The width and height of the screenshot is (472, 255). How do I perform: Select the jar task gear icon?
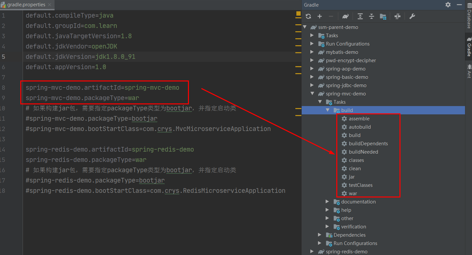click(344, 177)
